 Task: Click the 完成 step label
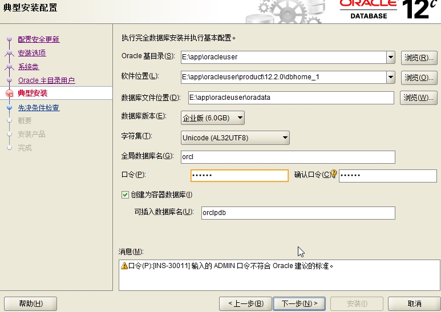pos(25,148)
